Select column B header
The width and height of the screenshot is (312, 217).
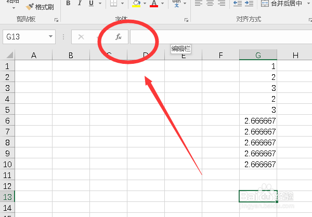point(71,55)
